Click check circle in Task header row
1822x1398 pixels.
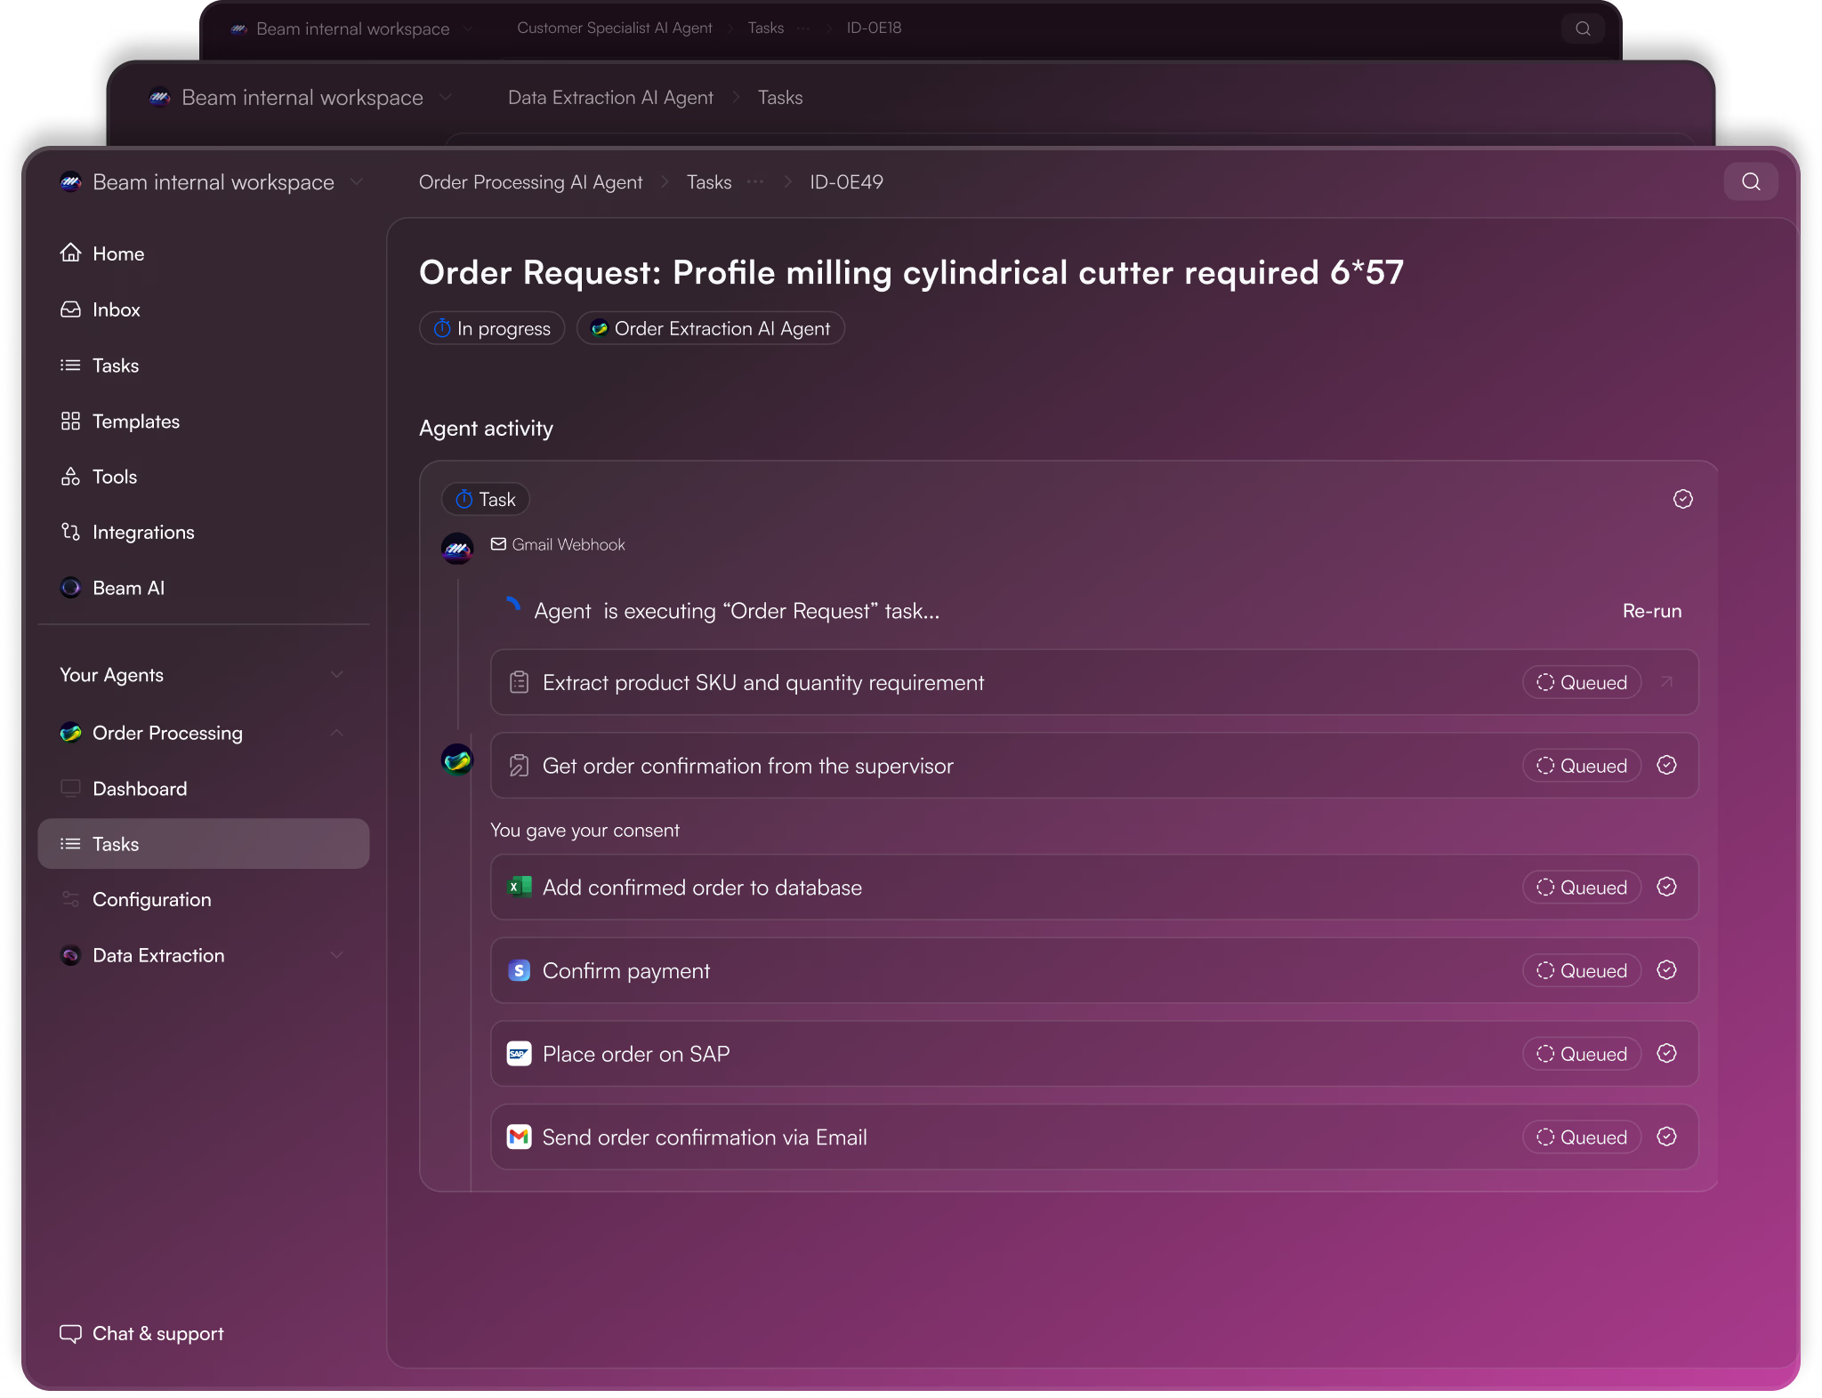tap(1682, 499)
